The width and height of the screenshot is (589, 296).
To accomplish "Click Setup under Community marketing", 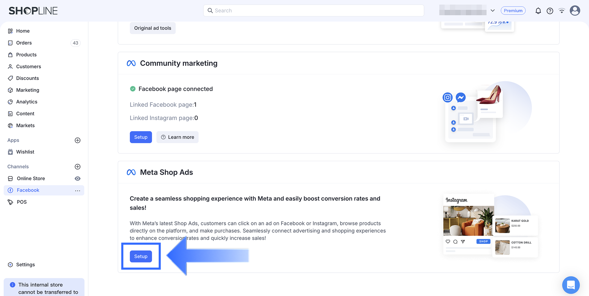I will [x=141, y=137].
